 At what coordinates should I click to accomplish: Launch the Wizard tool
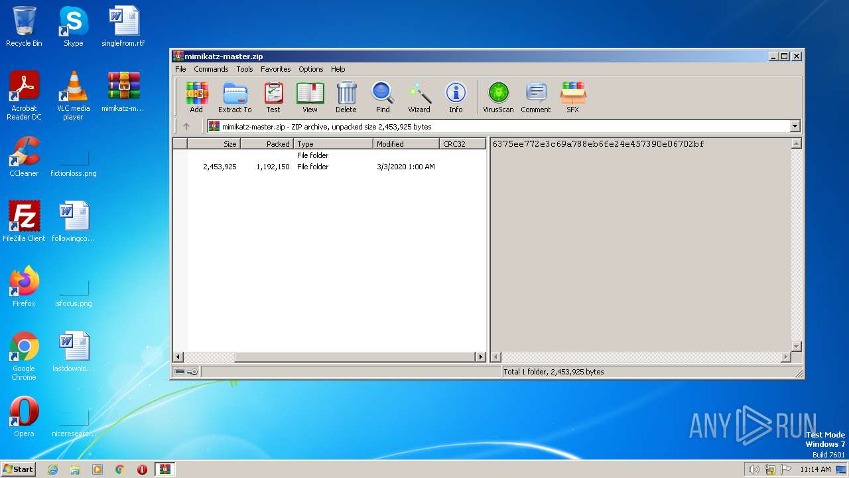[419, 98]
